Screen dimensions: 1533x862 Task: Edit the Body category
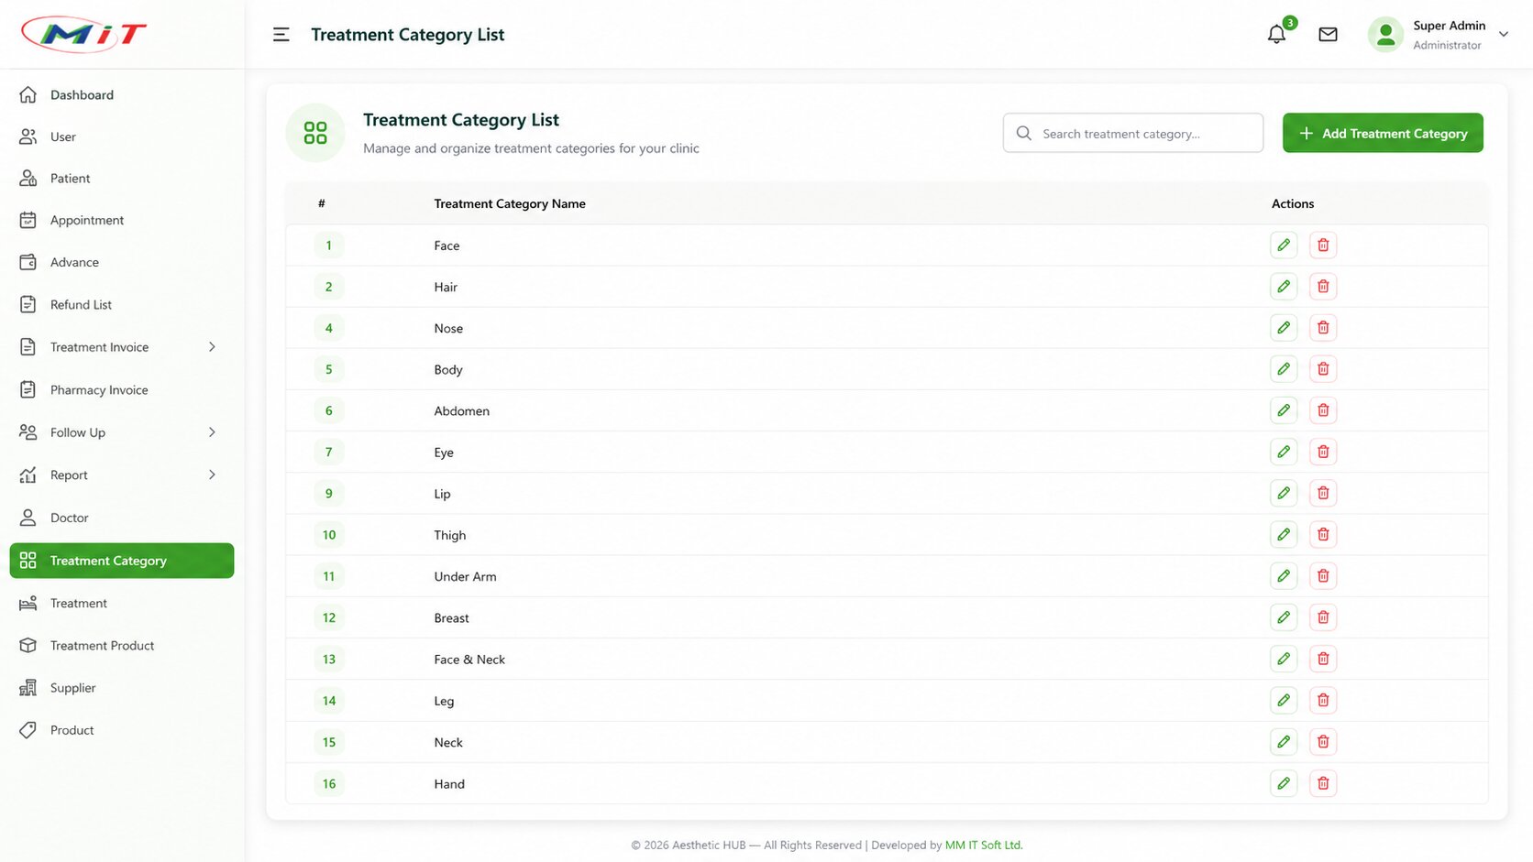1284,368
